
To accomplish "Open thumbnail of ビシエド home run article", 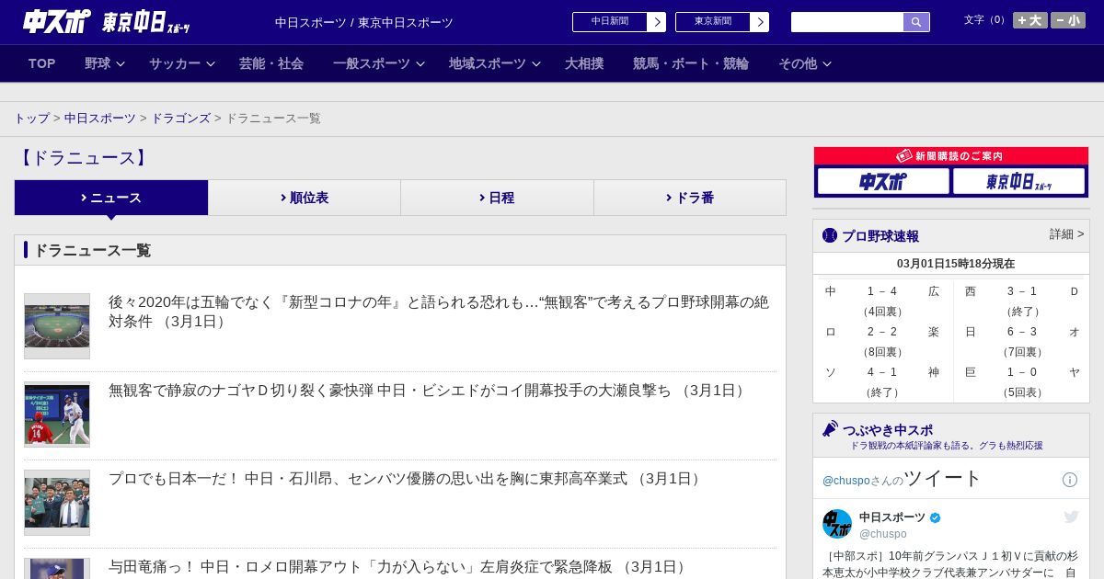I will click(57, 414).
